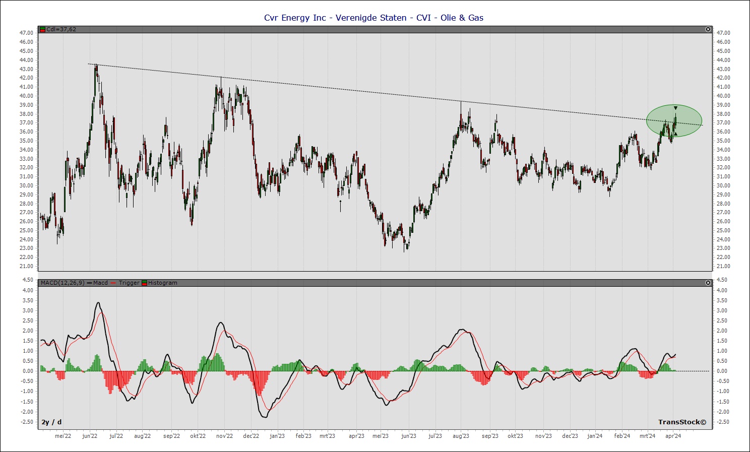
Task: Select the jun'22 date on time axis
Action: coord(90,436)
